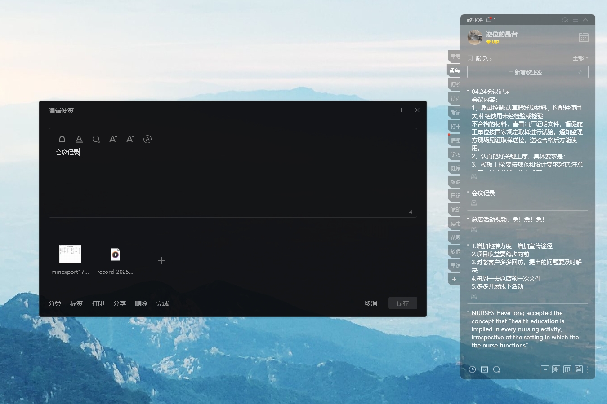The width and height of the screenshot is (607, 404).
Task: Open the clock reminder list icon
Action: click(472, 369)
